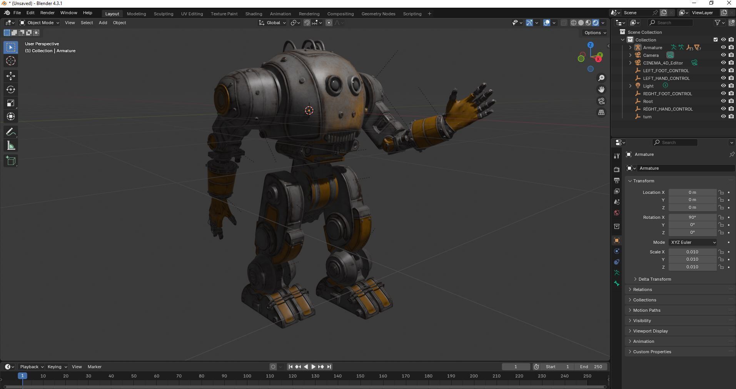Open the Object Mode dropdown
The image size is (736, 389).
(39, 23)
